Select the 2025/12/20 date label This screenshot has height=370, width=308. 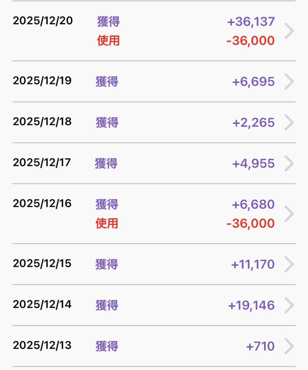(43, 21)
